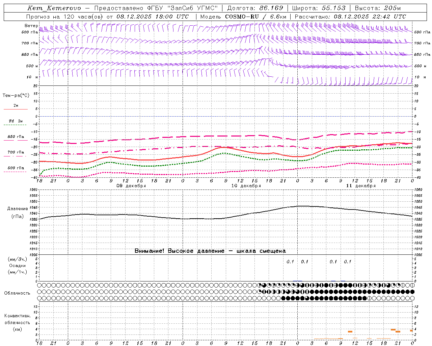
Task: Click the 10 декабря date label
Action: (x=246, y=186)
